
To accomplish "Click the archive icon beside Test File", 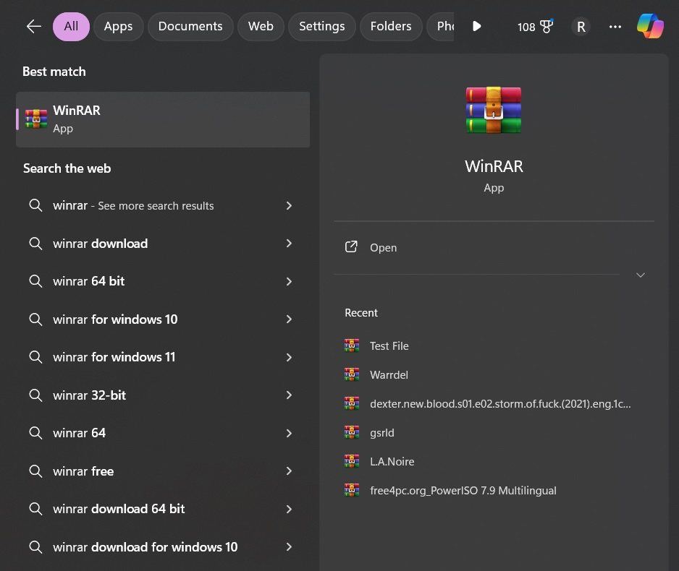I will point(352,345).
